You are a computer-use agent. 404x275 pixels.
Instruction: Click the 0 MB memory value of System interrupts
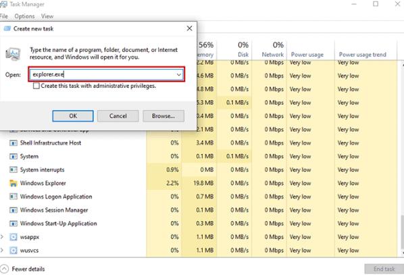click(x=207, y=170)
